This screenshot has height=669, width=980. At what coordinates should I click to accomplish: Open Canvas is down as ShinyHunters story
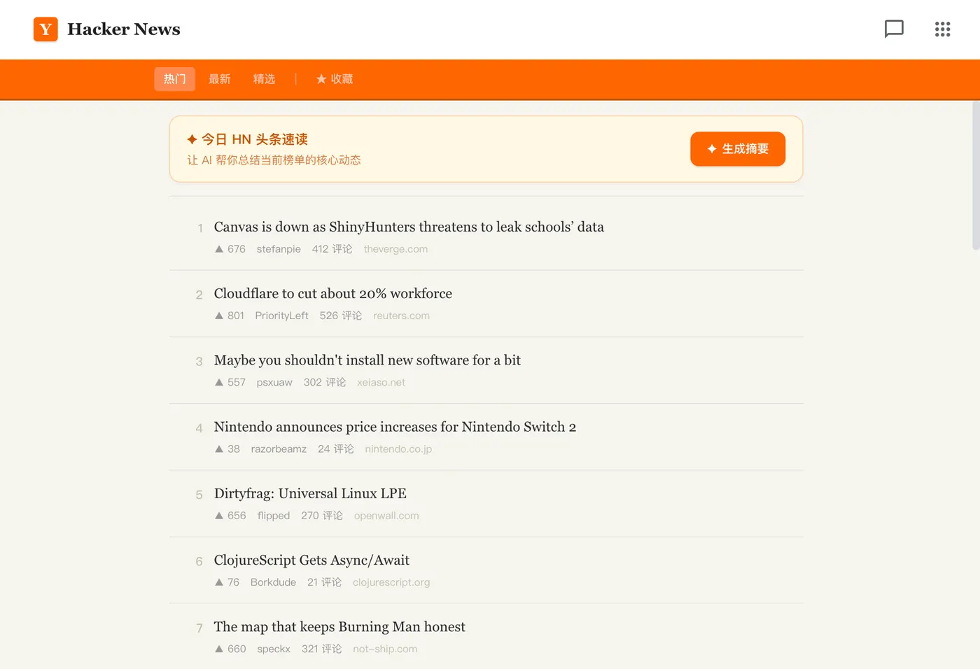pyautogui.click(x=409, y=227)
